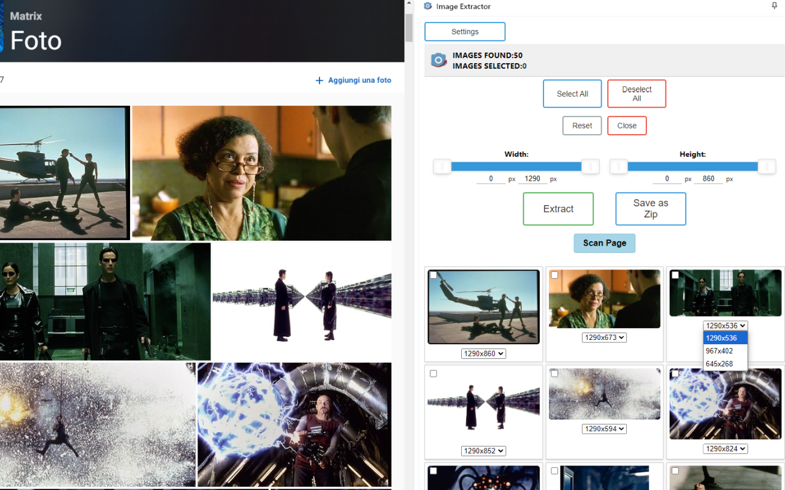
Task: Expand the 1290x852 size dropdown
Action: [483, 451]
